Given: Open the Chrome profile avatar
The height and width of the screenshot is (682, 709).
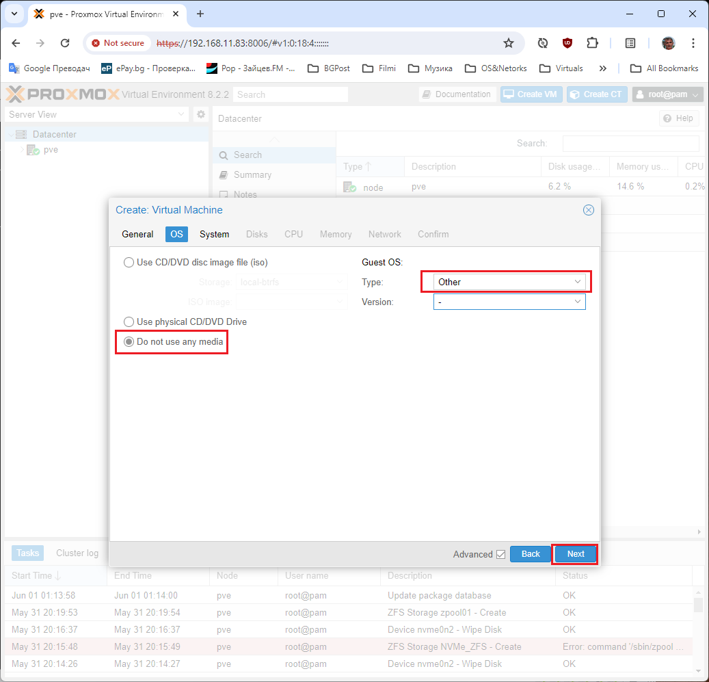Looking at the screenshot, I should [x=668, y=43].
